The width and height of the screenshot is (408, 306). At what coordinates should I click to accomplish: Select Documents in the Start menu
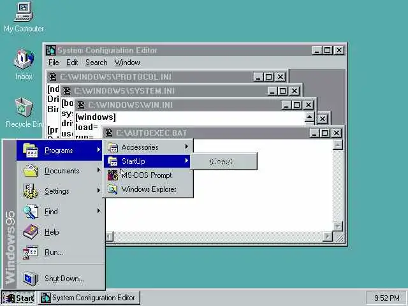(59, 171)
